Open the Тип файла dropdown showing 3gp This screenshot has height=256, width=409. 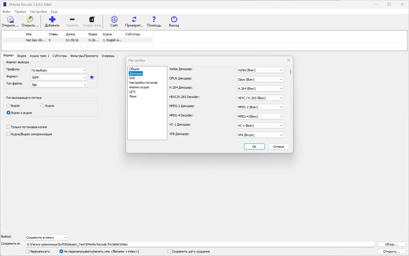[x=59, y=85]
